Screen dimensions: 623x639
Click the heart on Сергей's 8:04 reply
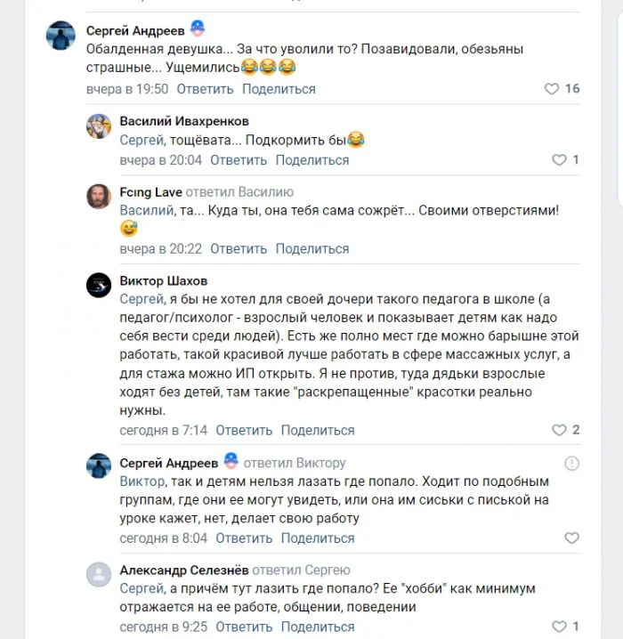(571, 538)
